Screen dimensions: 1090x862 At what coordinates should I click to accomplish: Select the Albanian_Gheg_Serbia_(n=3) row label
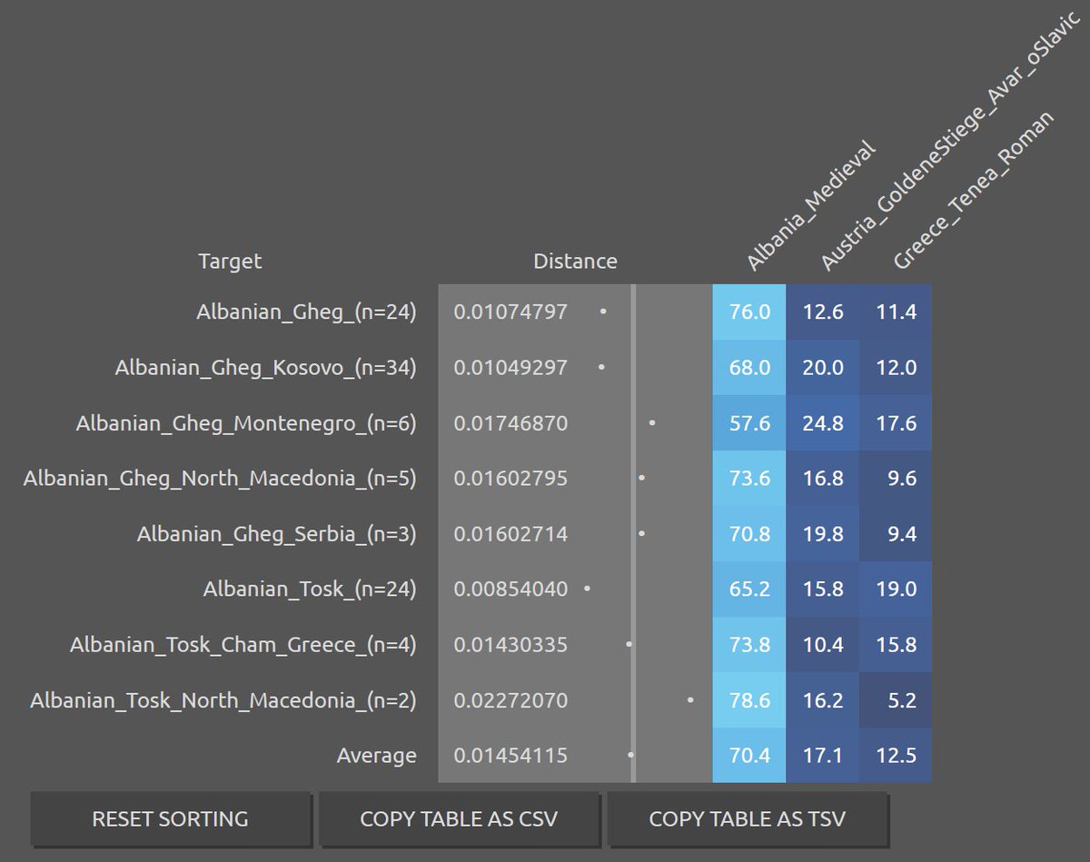[276, 534]
